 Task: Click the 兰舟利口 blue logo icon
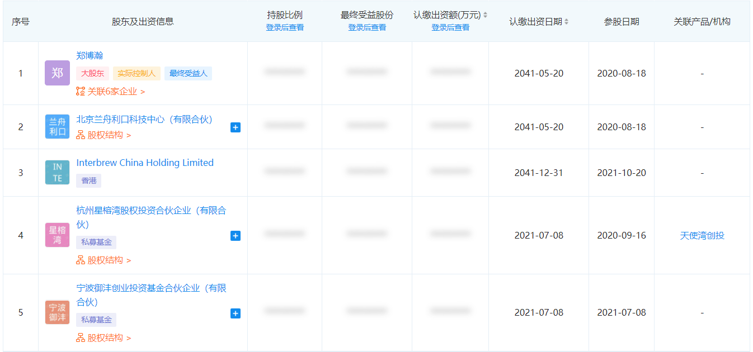[x=57, y=127]
